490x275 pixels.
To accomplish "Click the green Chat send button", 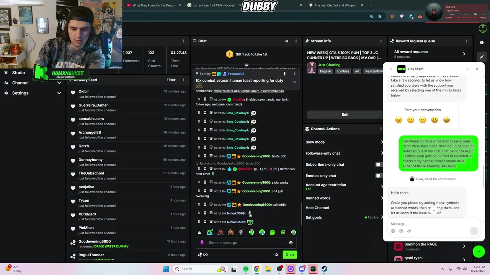I will click(x=290, y=255).
